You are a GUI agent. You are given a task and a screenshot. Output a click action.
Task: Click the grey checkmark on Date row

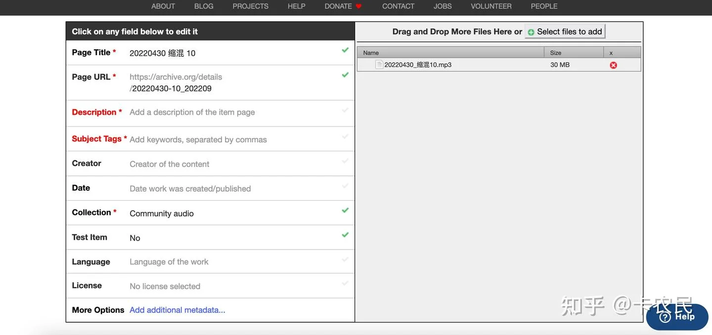(x=345, y=186)
